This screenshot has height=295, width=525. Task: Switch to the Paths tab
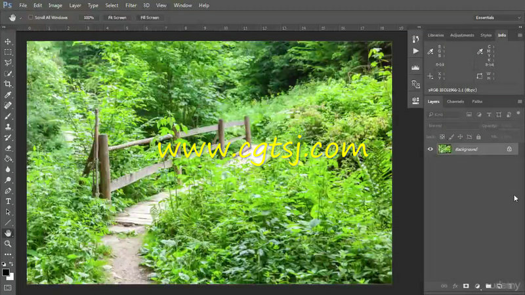[x=477, y=102]
